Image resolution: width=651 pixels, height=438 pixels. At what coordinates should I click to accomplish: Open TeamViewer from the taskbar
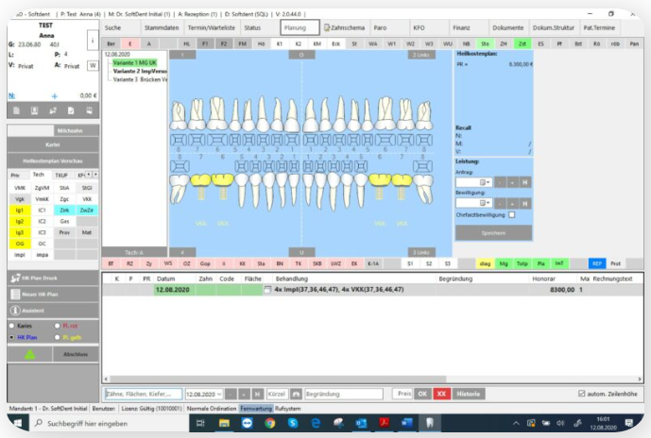point(248,423)
